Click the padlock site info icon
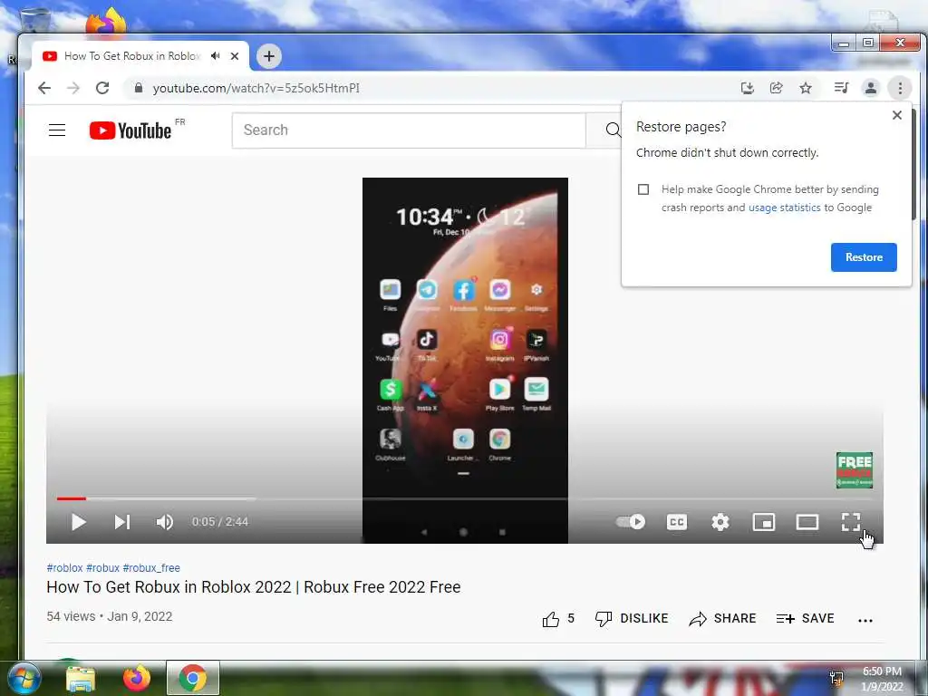Screen dimensions: 928x696 point(139,88)
